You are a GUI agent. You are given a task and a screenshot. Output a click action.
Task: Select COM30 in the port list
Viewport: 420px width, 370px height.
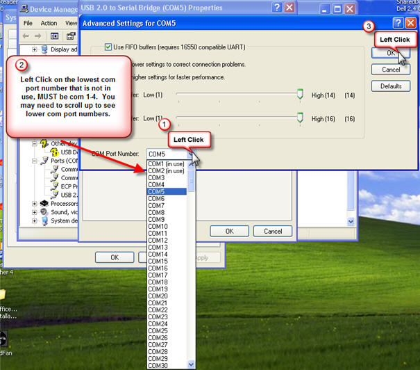coord(167,365)
